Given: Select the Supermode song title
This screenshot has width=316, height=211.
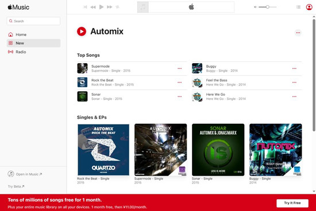Looking at the screenshot, I should click(101, 66).
